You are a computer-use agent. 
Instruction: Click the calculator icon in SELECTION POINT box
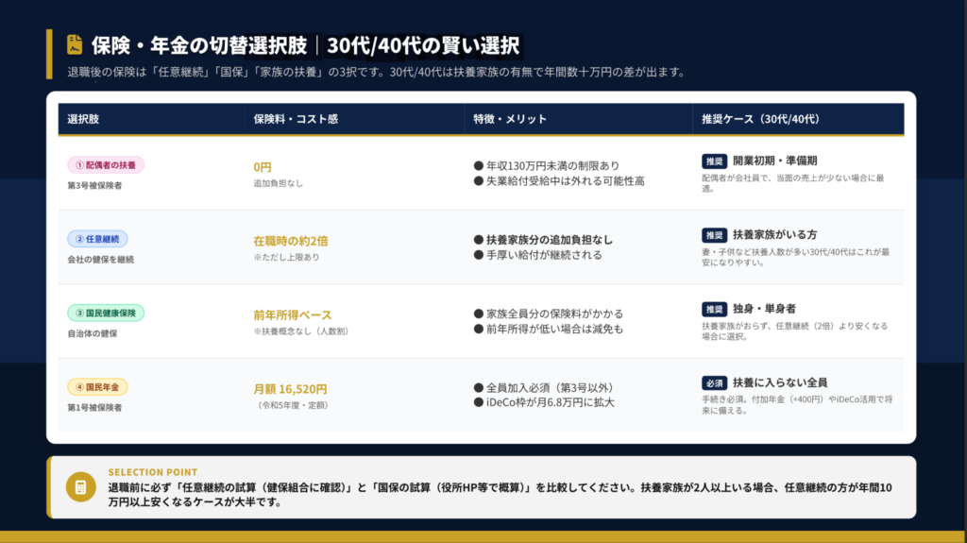pos(80,487)
